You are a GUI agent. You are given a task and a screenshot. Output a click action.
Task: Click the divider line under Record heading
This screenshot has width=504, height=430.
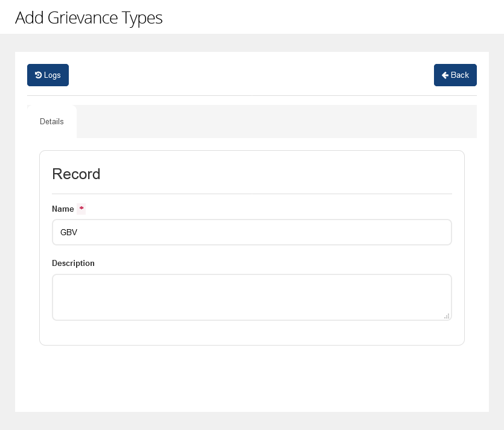pyautogui.click(x=252, y=194)
